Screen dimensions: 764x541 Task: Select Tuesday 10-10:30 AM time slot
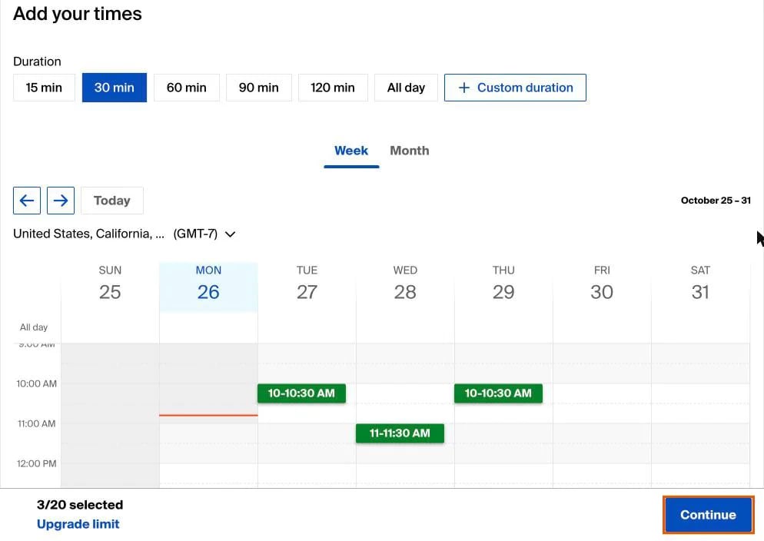[x=301, y=393]
